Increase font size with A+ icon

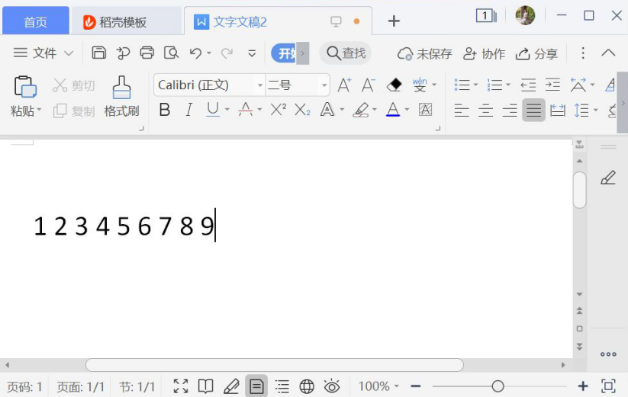pyautogui.click(x=344, y=85)
